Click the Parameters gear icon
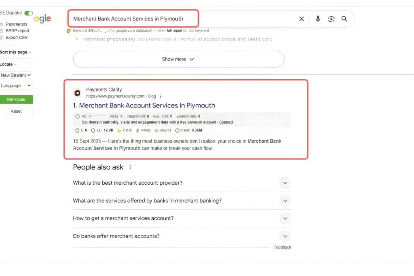The width and height of the screenshot is (414, 276). [x=2, y=24]
